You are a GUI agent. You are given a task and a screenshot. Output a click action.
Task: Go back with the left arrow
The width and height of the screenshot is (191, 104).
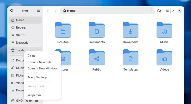pos(48,11)
